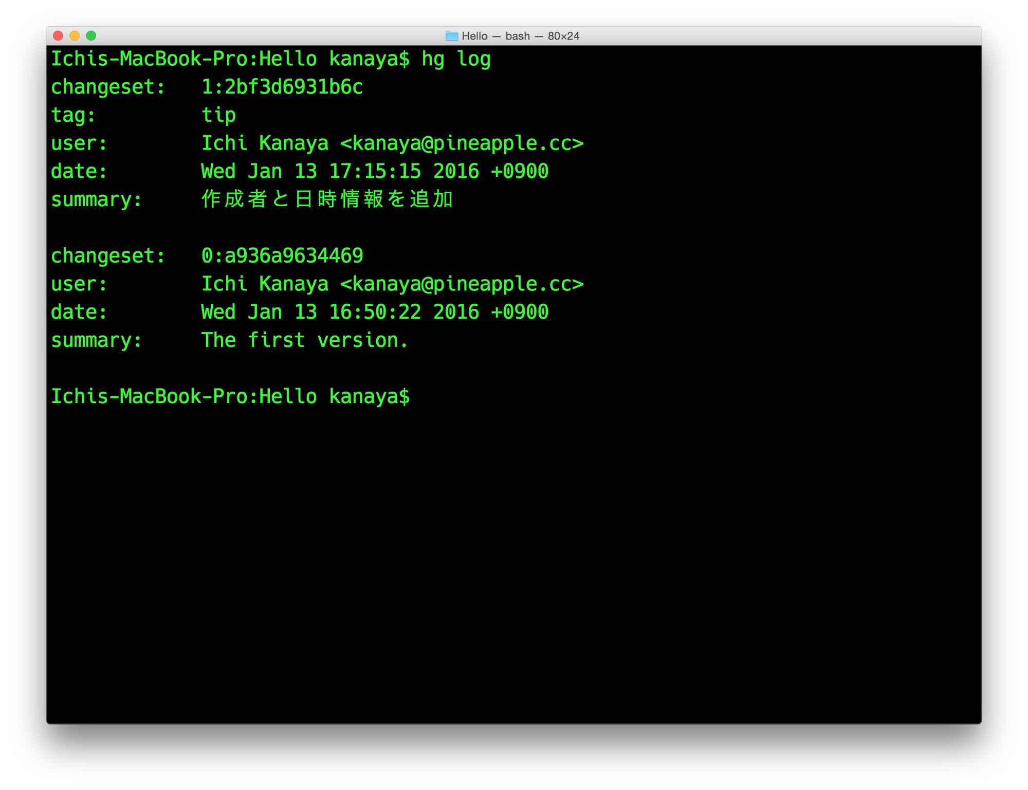
Task: Click the email in the second user line
Action: tap(462, 284)
